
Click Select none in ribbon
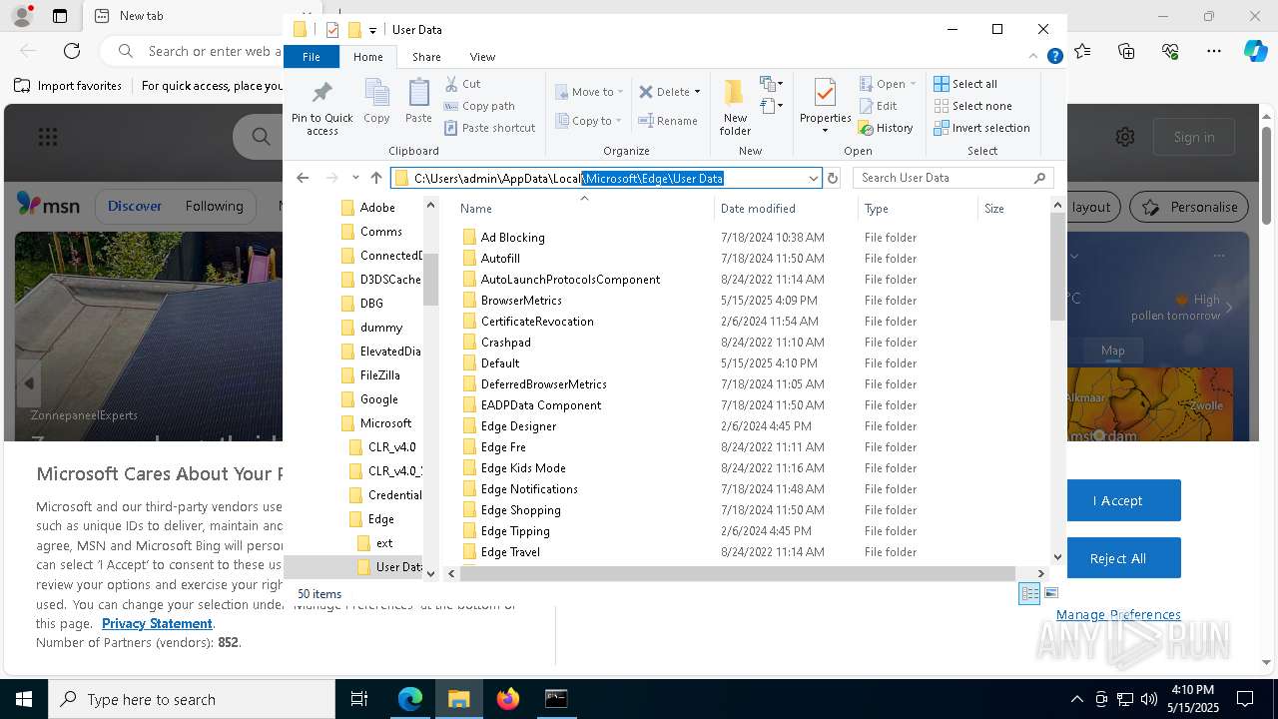pyautogui.click(x=972, y=106)
